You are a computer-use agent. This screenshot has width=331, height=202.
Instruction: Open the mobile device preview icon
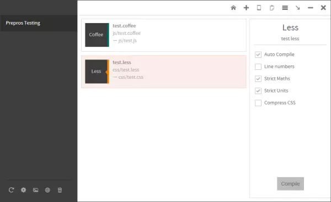[x=259, y=8]
